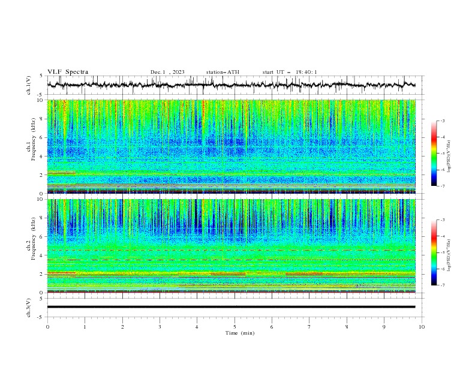Click time axis tick label "3"
This screenshot has width=475, height=367.
160,327
